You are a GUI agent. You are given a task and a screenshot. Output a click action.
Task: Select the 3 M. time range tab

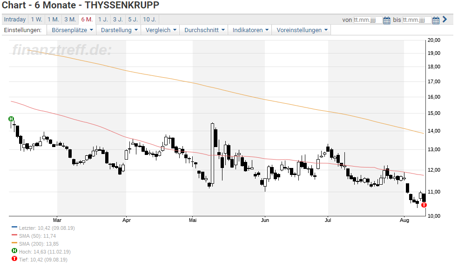tap(70, 20)
